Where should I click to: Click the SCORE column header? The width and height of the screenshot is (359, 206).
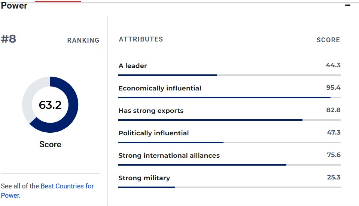point(328,40)
